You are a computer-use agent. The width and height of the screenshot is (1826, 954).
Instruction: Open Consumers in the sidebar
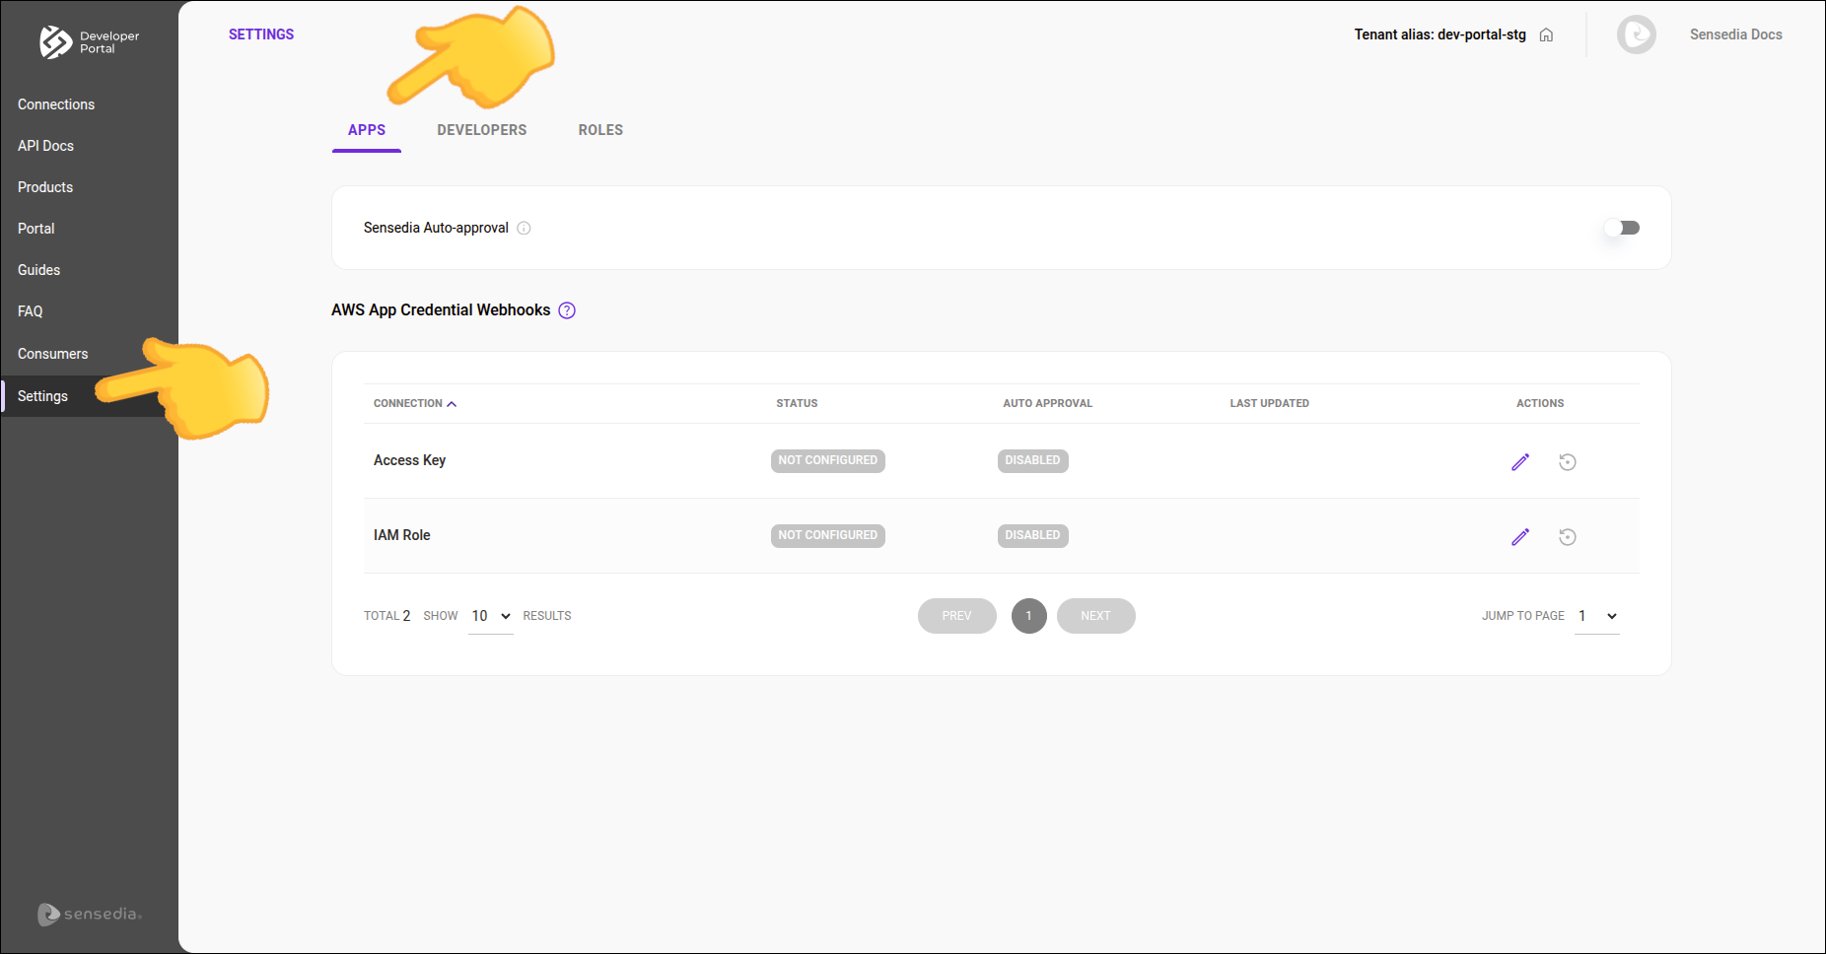point(53,354)
